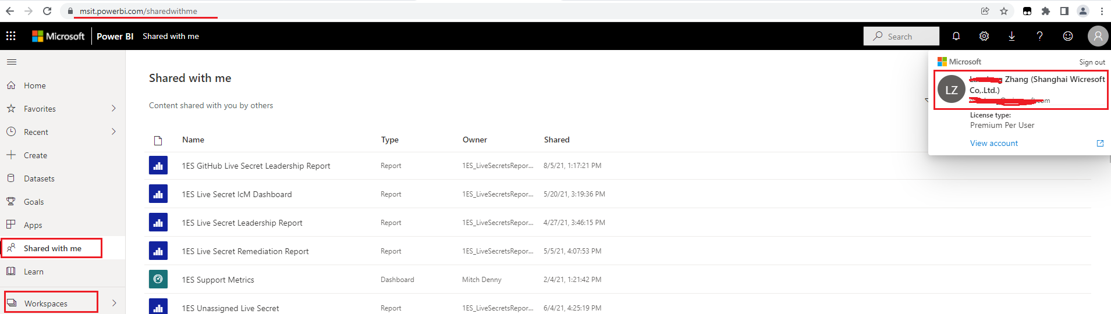
Task: Collapse the navigation pane hamburger icon
Action: pos(12,62)
